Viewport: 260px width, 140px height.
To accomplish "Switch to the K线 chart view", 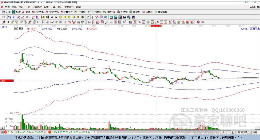I will (26, 12).
